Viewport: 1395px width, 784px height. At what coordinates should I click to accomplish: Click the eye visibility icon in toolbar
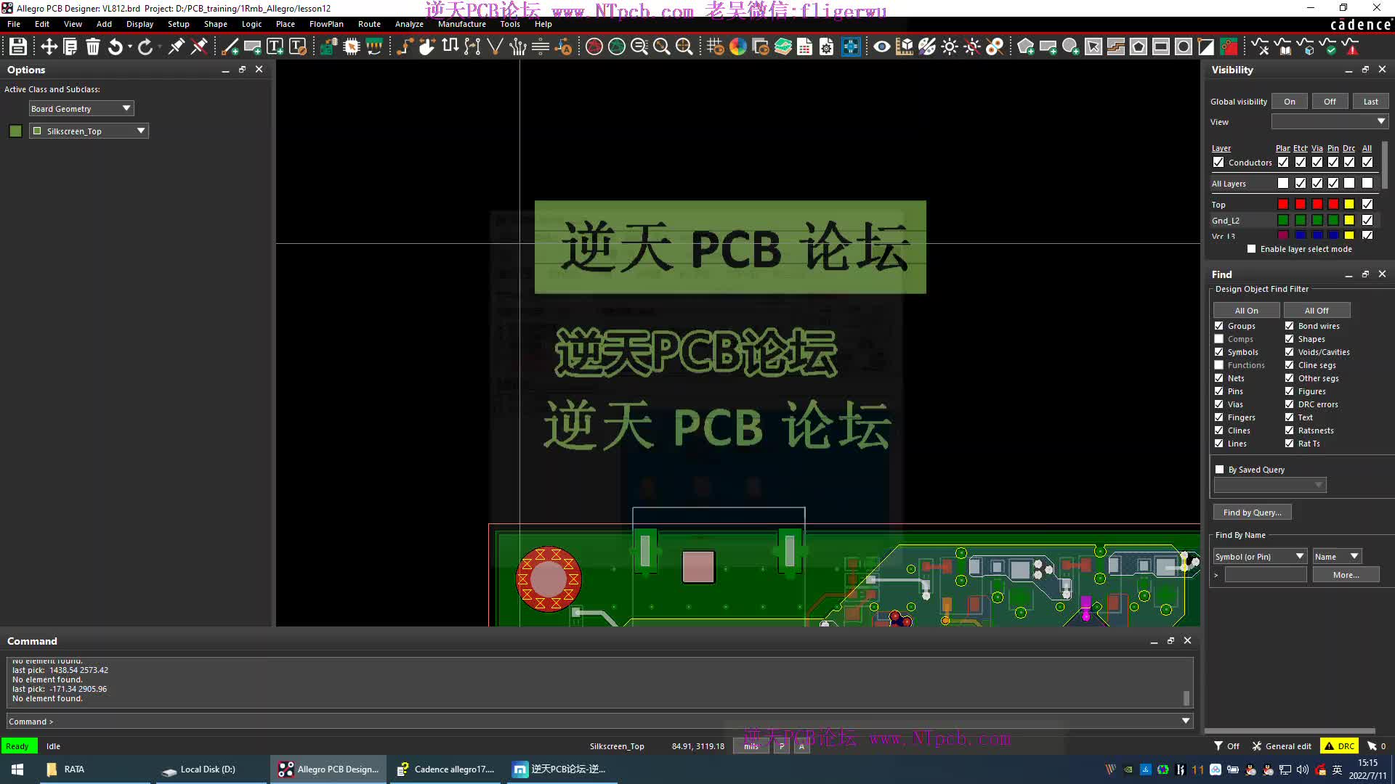tap(882, 47)
